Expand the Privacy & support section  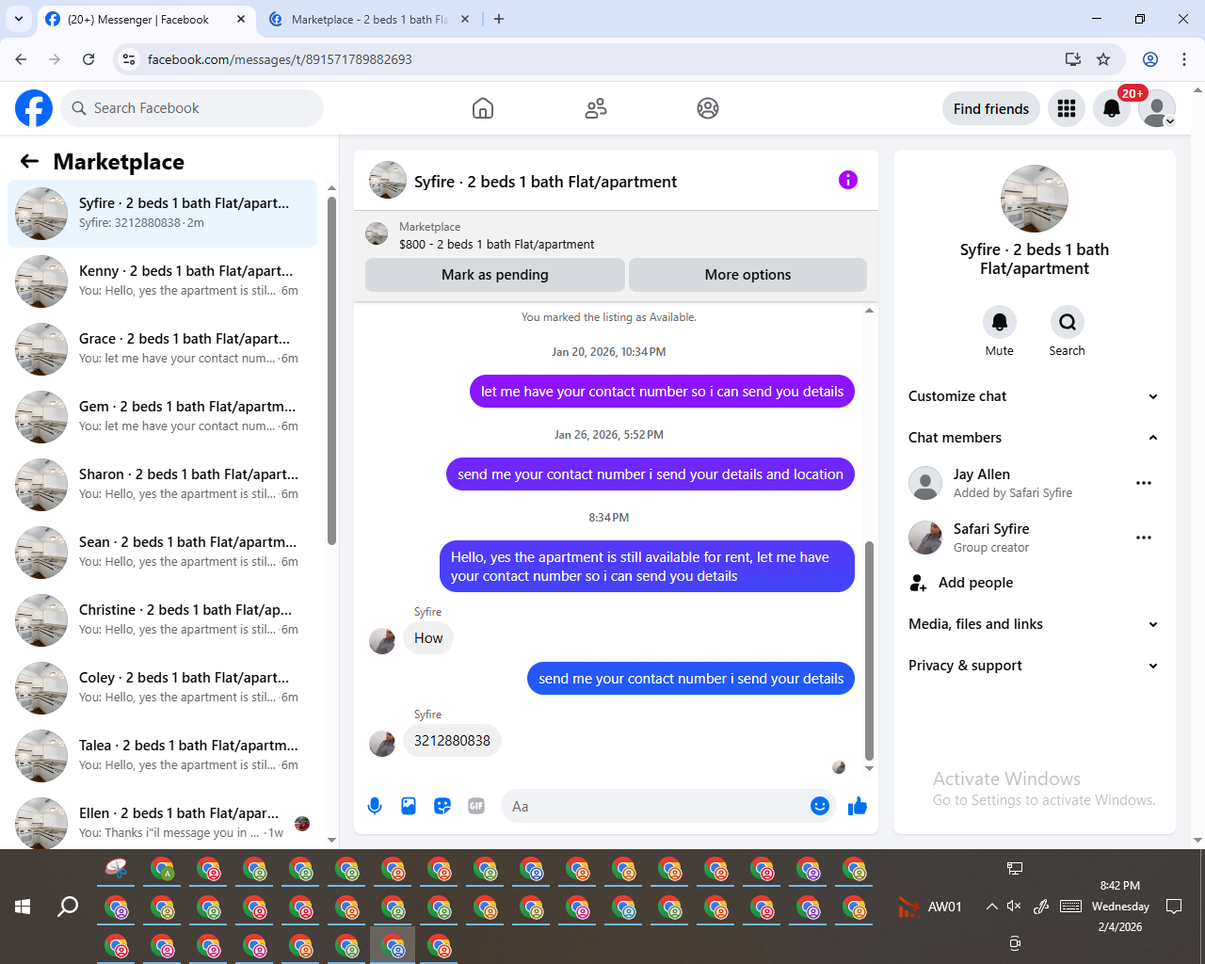point(1034,666)
